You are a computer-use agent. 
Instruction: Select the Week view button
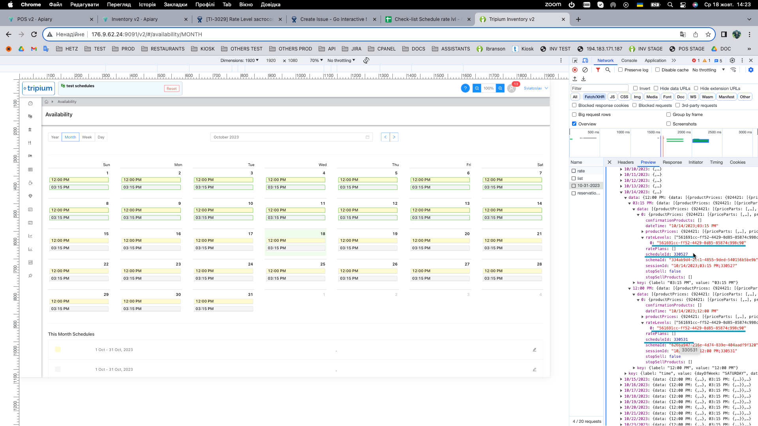(87, 137)
